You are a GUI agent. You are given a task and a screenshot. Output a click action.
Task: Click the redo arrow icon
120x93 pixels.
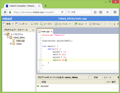[110, 24]
